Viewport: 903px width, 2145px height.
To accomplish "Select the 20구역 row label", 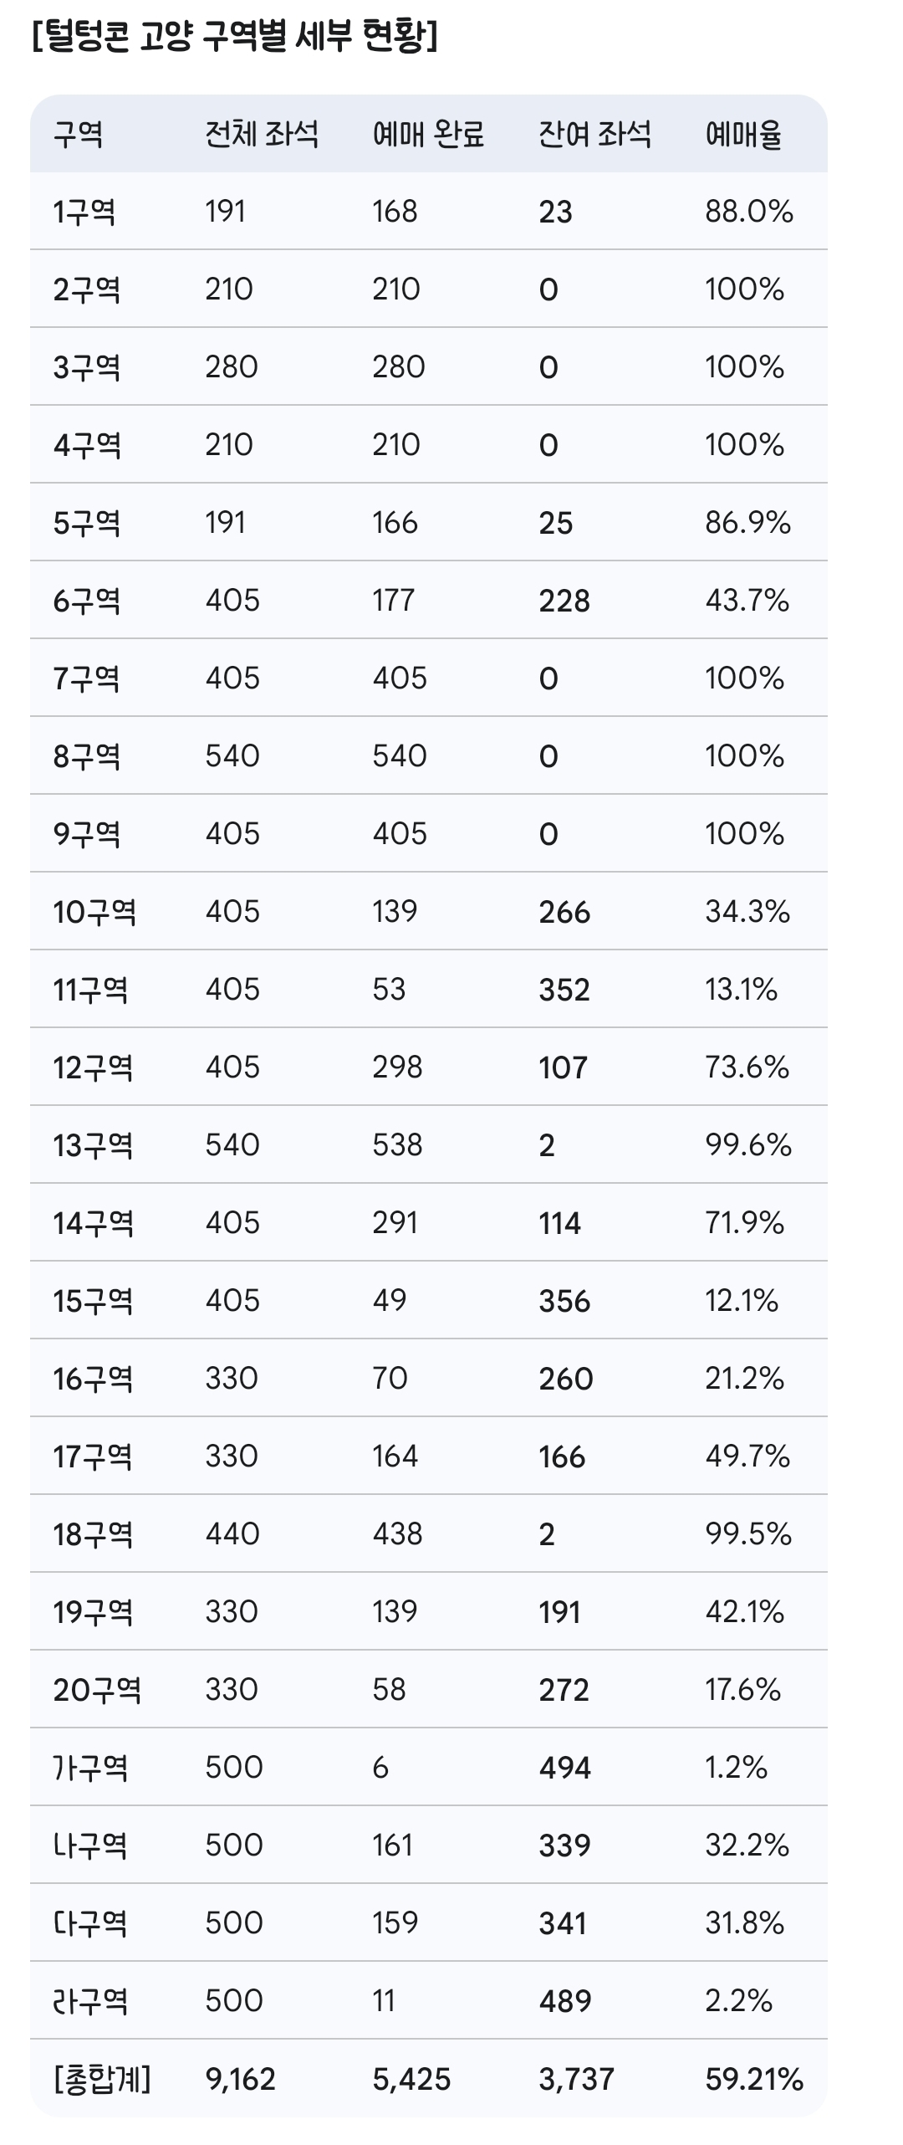I will coord(97,1690).
